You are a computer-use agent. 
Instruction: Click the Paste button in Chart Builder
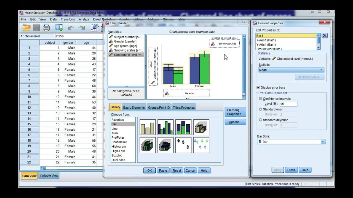pos(163,170)
